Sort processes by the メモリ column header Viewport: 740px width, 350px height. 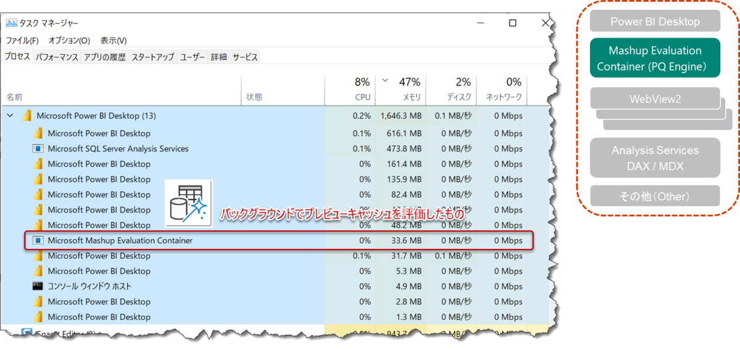tap(412, 97)
